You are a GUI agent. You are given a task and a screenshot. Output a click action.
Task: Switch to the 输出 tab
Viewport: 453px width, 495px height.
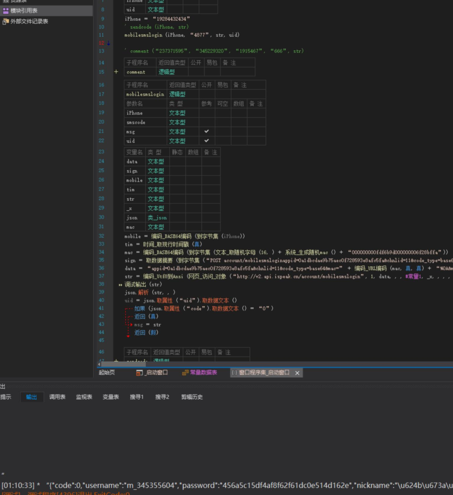[31, 397]
